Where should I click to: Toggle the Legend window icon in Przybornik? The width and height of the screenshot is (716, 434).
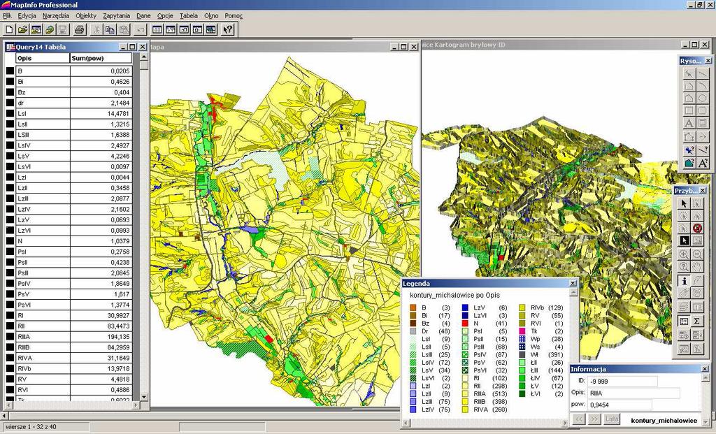coord(684,321)
